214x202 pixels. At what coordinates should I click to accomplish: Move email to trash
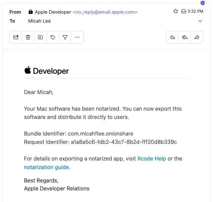(28, 37)
